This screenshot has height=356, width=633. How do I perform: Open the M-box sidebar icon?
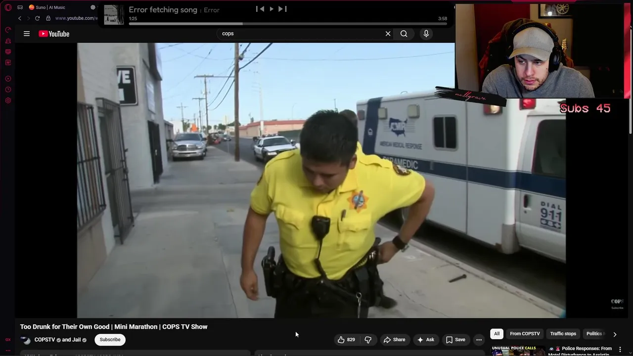tap(8, 63)
